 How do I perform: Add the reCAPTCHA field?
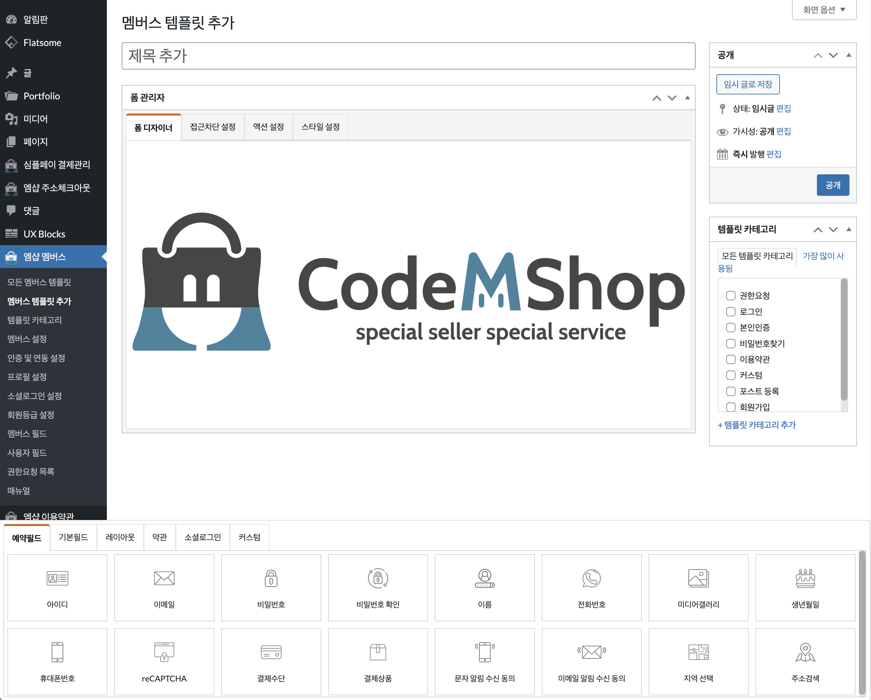pyautogui.click(x=164, y=661)
